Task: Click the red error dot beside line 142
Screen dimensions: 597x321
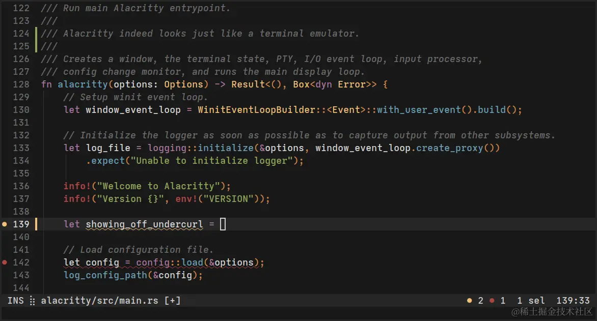Action: pyautogui.click(x=5, y=262)
